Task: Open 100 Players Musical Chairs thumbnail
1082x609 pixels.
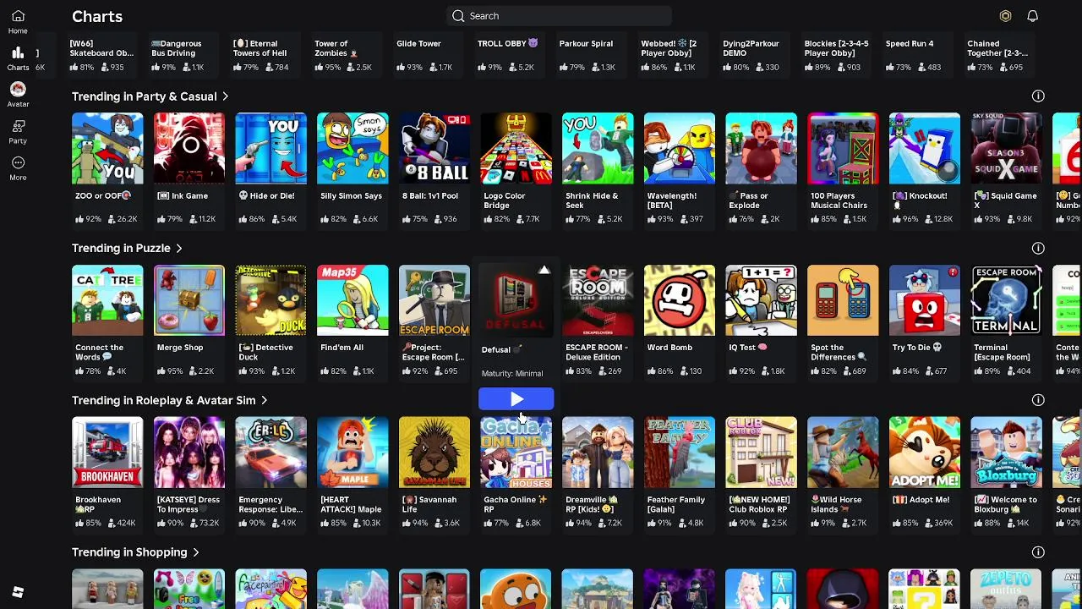Action: point(843,148)
